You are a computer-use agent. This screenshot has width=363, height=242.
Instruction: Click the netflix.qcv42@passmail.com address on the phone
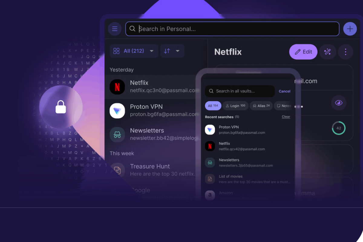coord(242,149)
